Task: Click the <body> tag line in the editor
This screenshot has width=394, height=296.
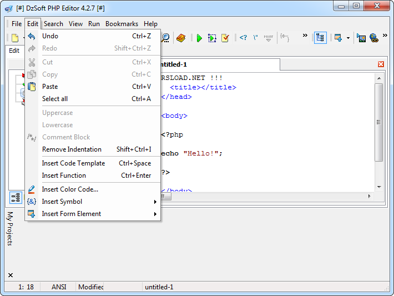Action: (174, 116)
